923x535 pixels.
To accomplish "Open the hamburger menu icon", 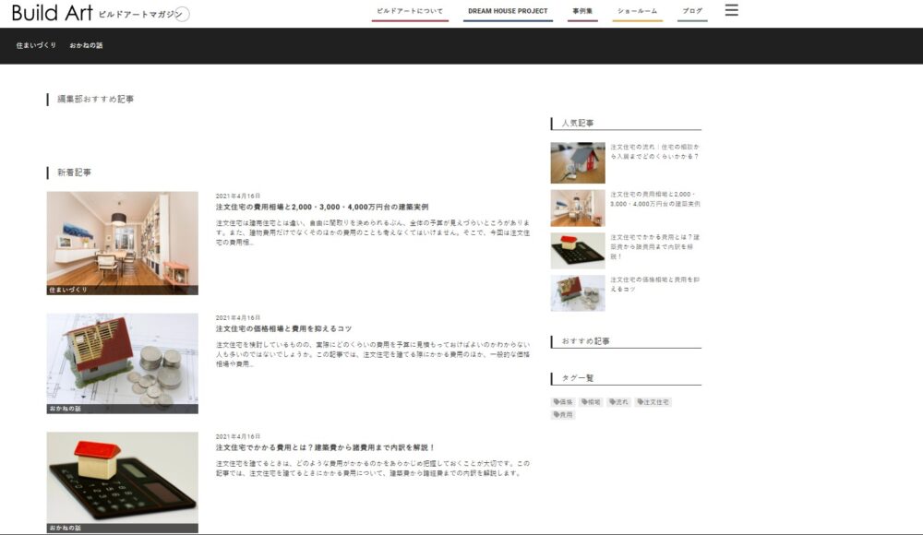I will click(x=732, y=10).
